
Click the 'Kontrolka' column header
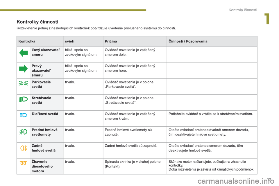click(x=27, y=41)
